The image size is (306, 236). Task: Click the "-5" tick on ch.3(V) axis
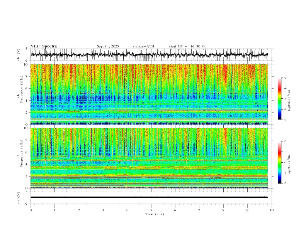26,204
